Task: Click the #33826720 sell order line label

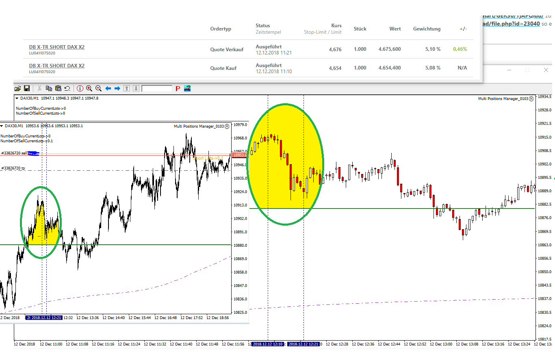Action: point(14,153)
